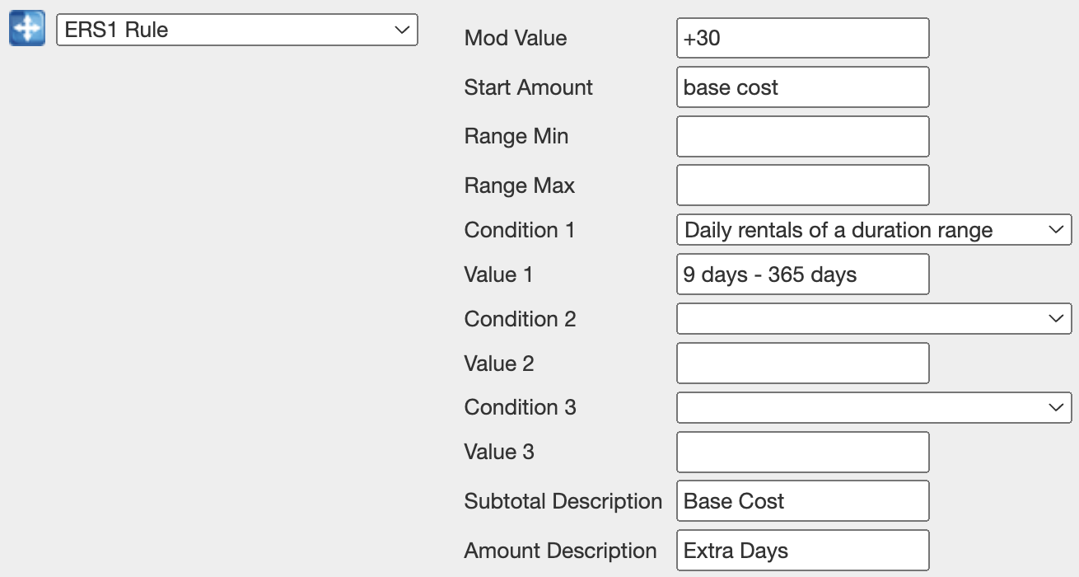1079x577 pixels.
Task: Click the blue move arrows icon
Action: (27, 30)
